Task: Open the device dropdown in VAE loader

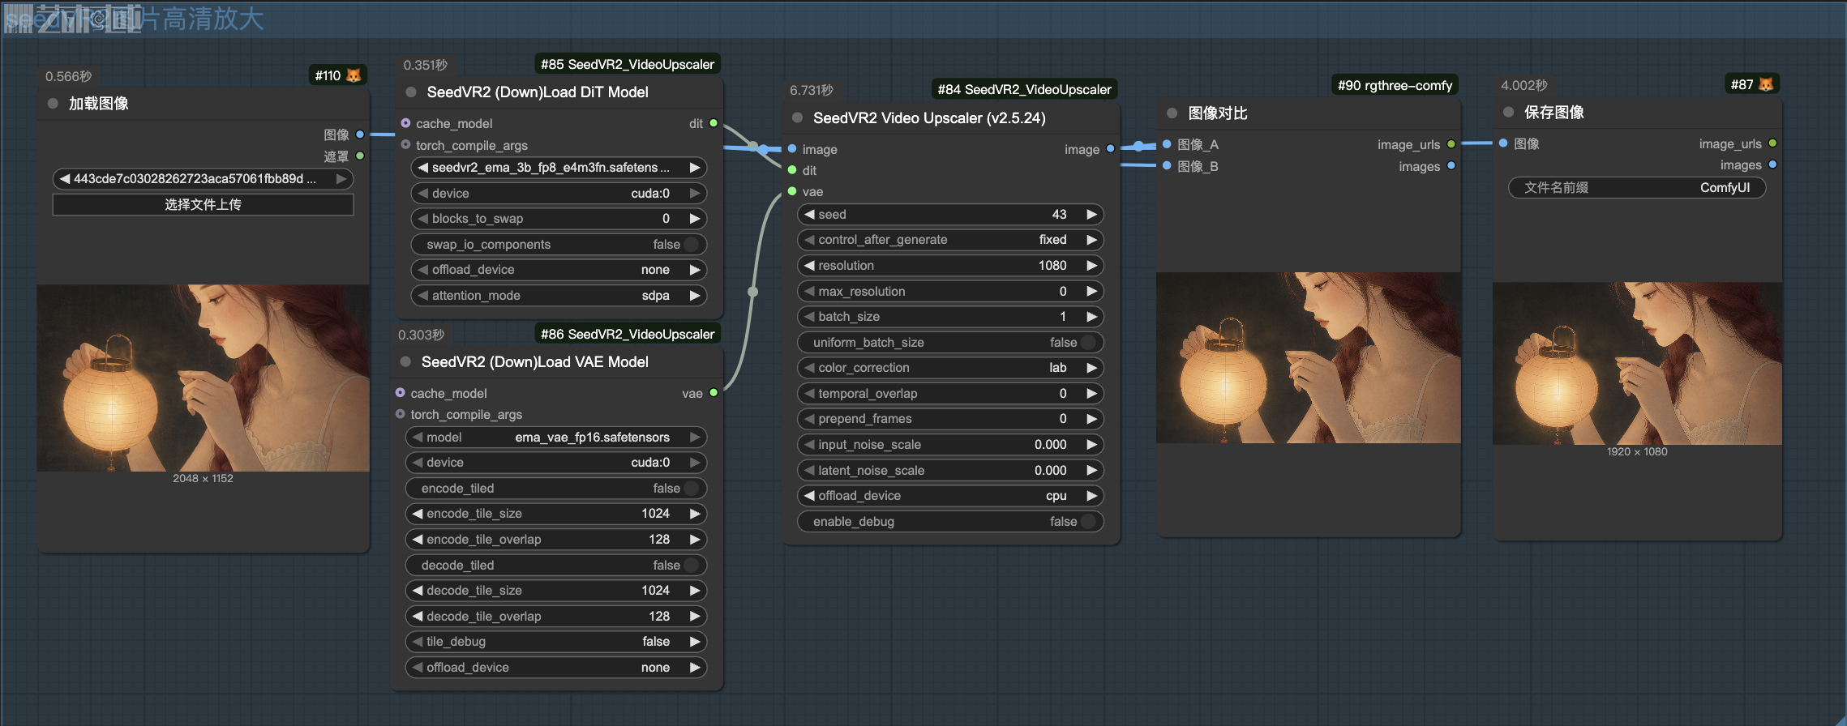Action: point(555,463)
